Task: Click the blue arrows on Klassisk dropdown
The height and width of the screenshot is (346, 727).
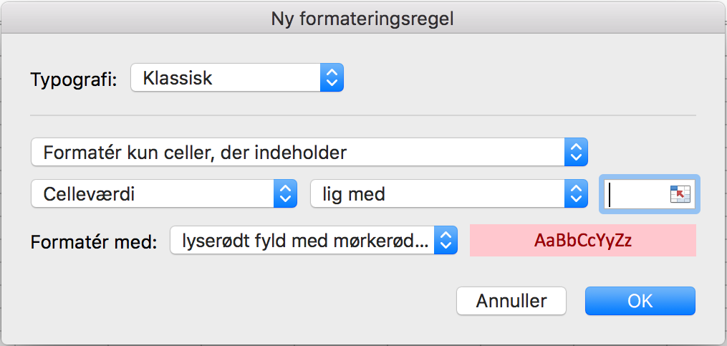Action: pos(332,77)
